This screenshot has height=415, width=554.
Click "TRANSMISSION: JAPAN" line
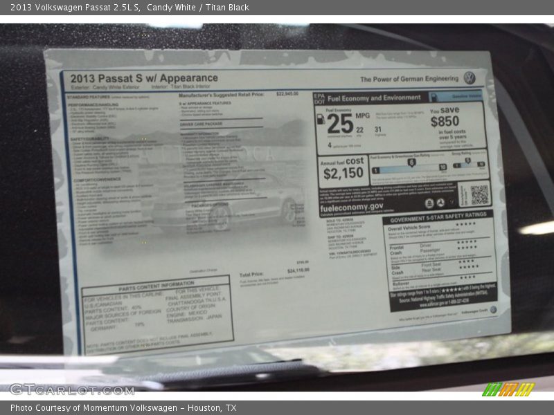tap(195, 319)
